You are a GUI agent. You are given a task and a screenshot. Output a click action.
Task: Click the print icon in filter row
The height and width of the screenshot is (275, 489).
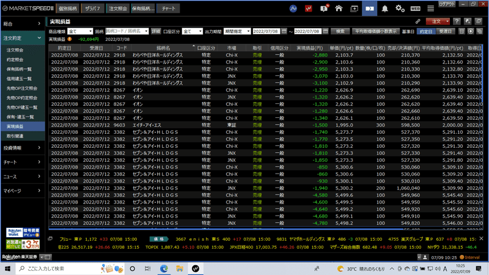click(461, 31)
